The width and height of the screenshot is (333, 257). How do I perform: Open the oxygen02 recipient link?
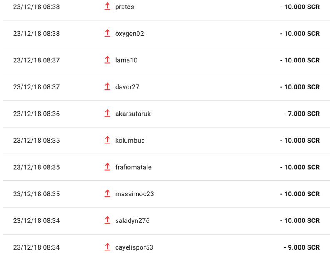[129, 34]
